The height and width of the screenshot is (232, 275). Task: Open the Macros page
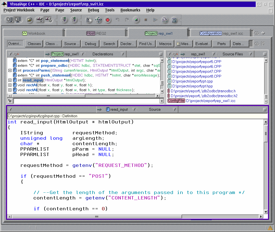(165, 44)
